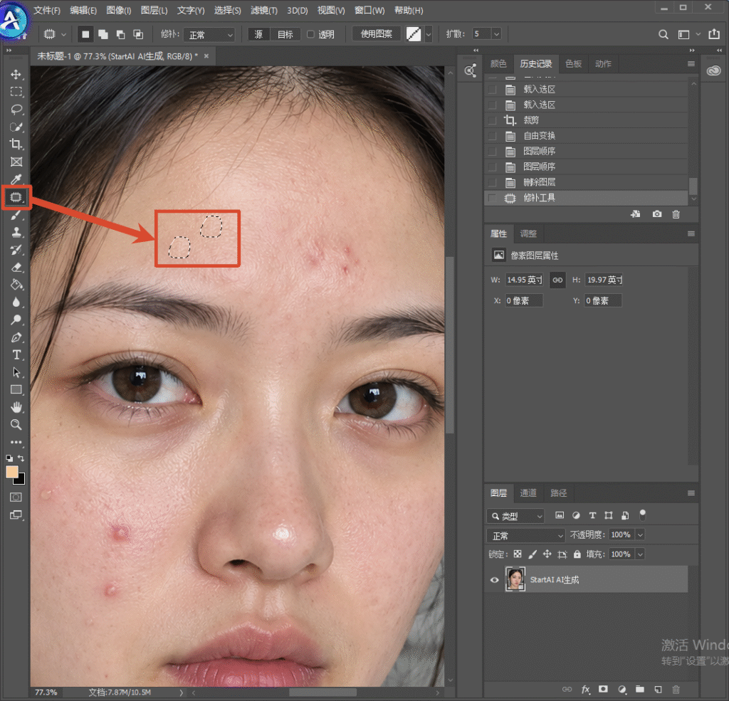The width and height of the screenshot is (729, 701).
Task: Create new snapshot camera icon in History
Action: point(656,214)
